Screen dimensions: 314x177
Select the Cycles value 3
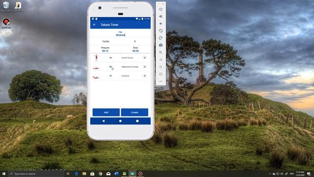coord(135,41)
